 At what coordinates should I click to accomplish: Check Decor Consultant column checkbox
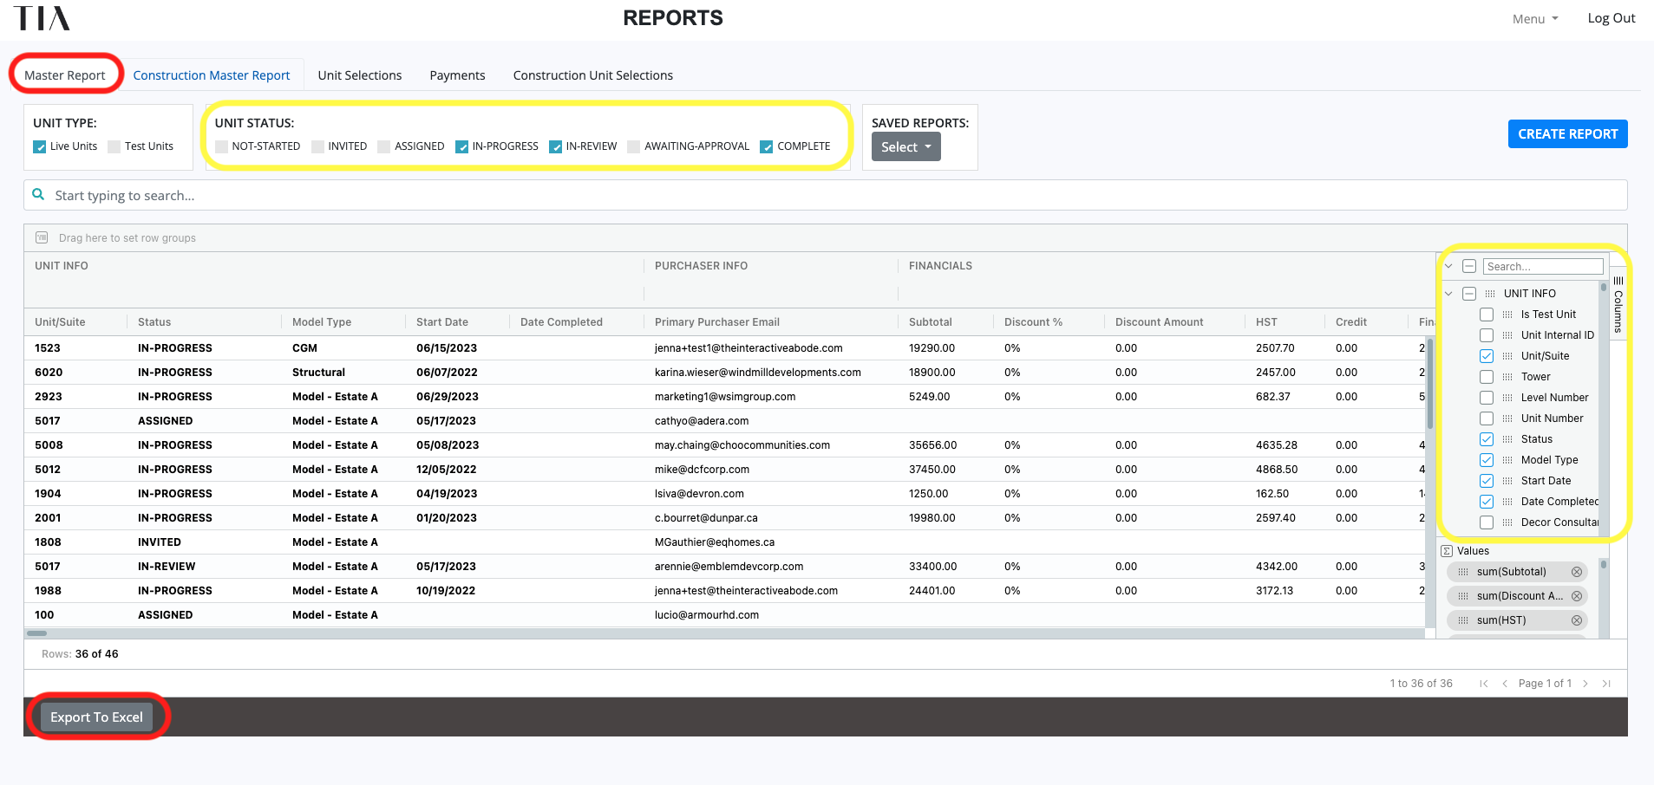pos(1487,522)
